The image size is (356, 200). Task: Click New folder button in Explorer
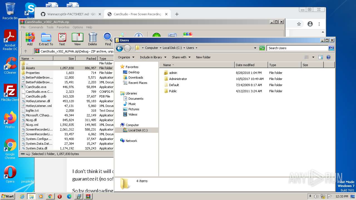(203, 57)
